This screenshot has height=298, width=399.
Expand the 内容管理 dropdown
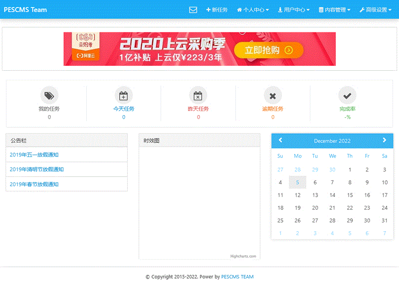click(x=334, y=9)
